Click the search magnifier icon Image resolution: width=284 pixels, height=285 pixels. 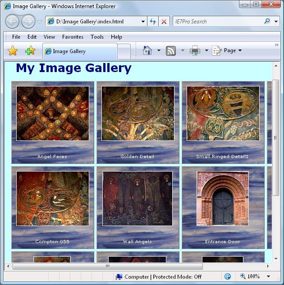267,21
